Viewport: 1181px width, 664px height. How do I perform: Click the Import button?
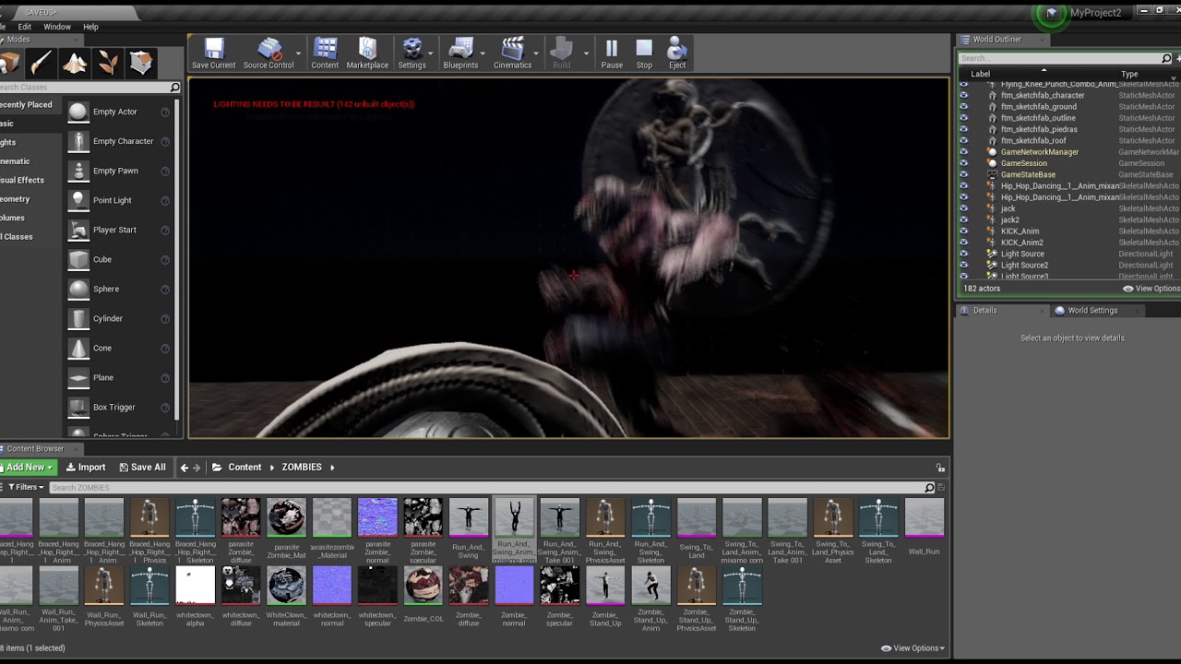coord(86,468)
